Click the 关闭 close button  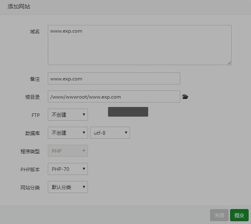[219, 215]
